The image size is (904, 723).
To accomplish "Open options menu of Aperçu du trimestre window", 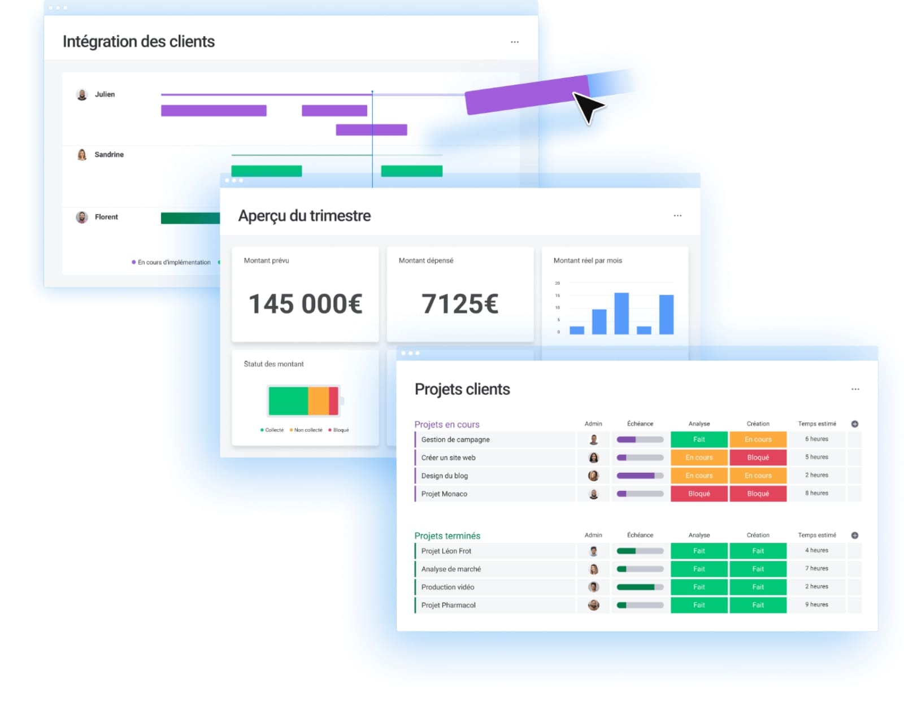I will tap(677, 215).
